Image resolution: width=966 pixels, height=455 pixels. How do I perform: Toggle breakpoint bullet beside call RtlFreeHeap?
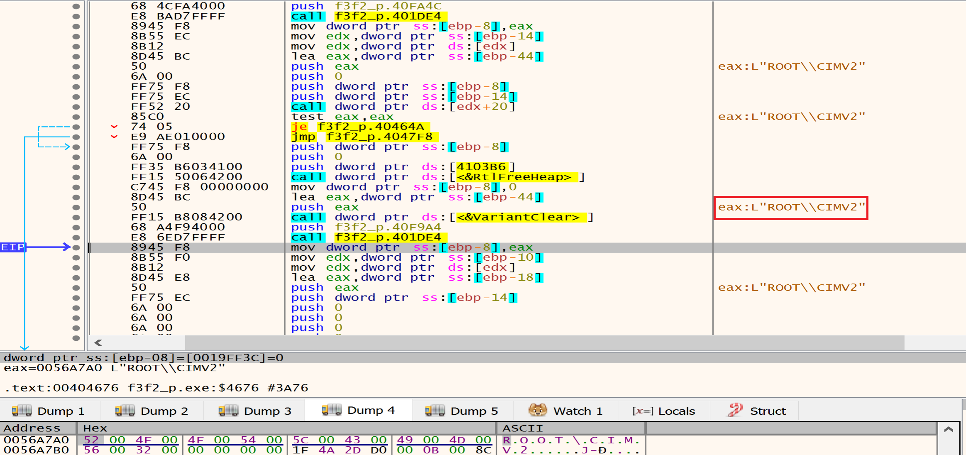click(76, 177)
